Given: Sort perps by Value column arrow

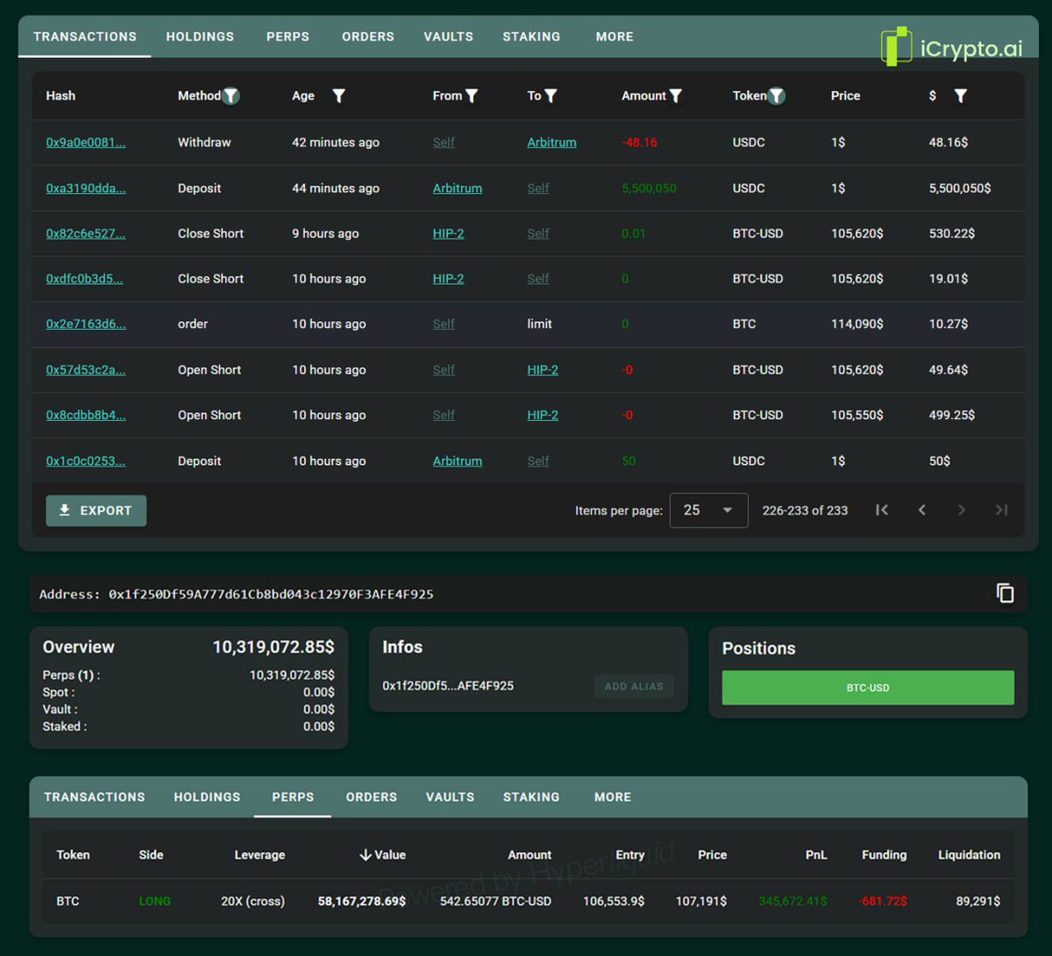Looking at the screenshot, I should point(366,855).
